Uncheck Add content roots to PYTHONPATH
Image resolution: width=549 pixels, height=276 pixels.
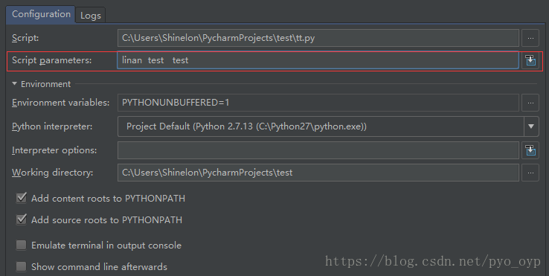point(22,198)
